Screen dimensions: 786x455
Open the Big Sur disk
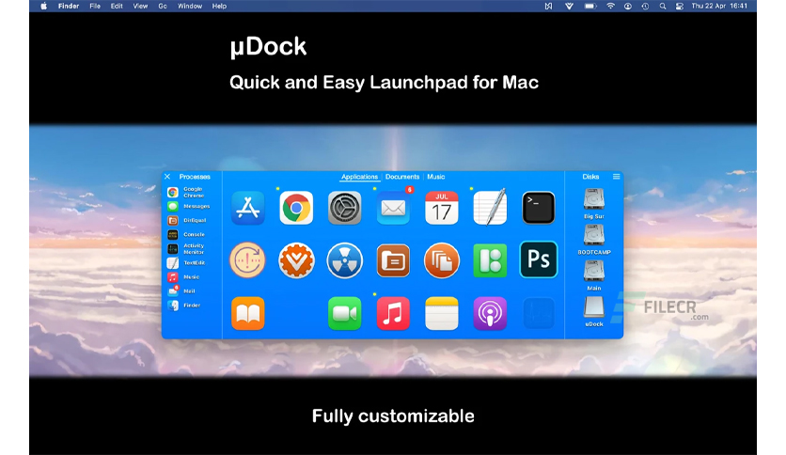point(594,203)
